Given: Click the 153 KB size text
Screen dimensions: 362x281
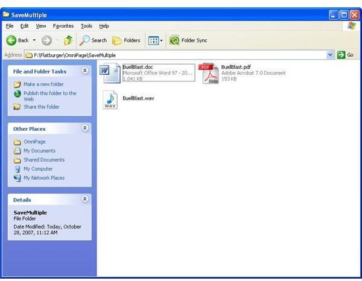Looking at the screenshot, I should [x=229, y=78].
